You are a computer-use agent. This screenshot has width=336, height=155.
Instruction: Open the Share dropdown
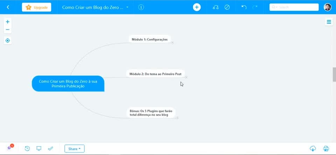(x=74, y=149)
